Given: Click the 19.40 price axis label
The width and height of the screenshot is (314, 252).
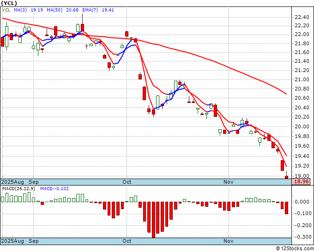Looking at the screenshot, I should tap(302, 156).
